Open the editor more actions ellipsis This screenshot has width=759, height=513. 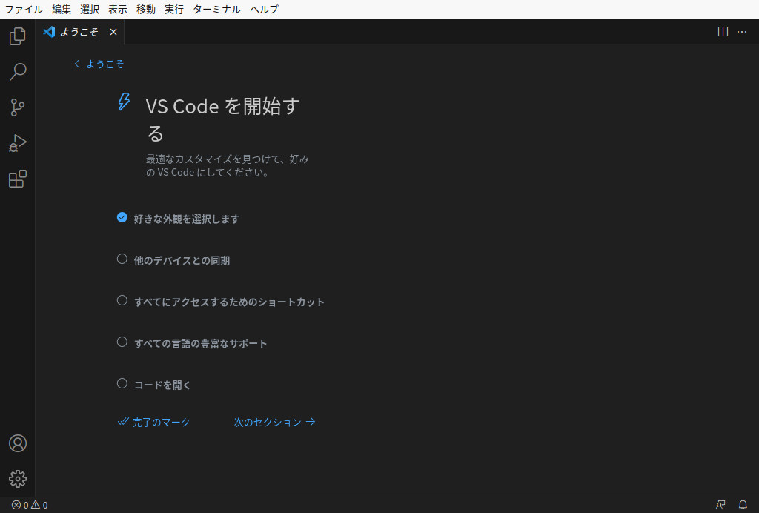[x=741, y=32]
